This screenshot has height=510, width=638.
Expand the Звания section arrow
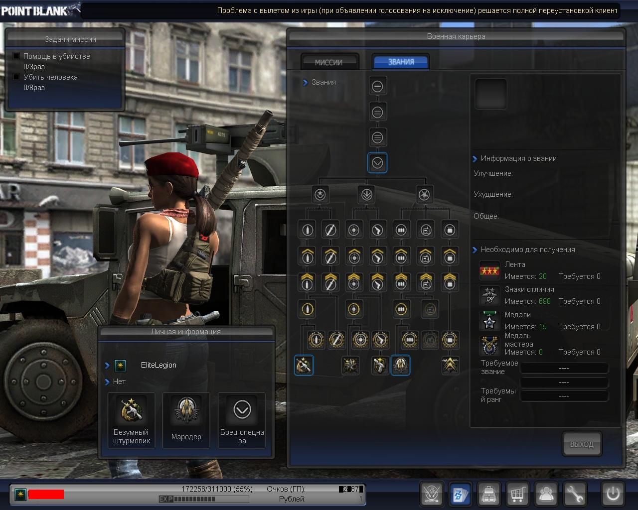(x=305, y=83)
